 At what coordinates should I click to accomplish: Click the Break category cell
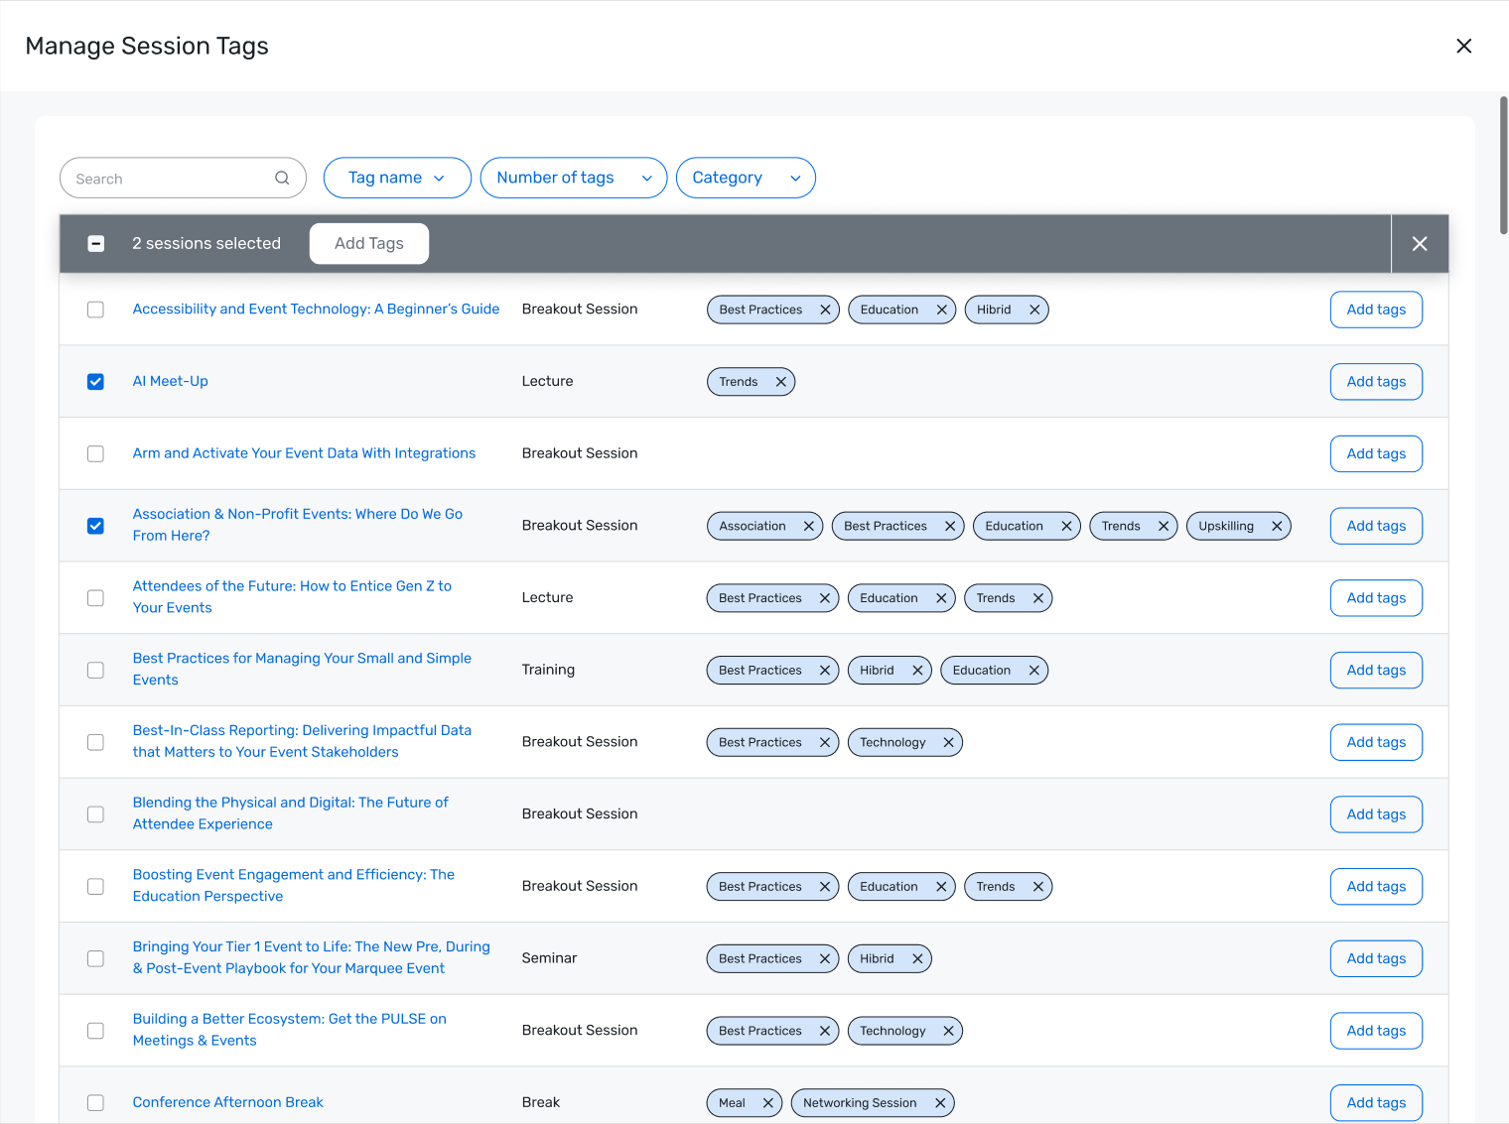click(541, 1102)
